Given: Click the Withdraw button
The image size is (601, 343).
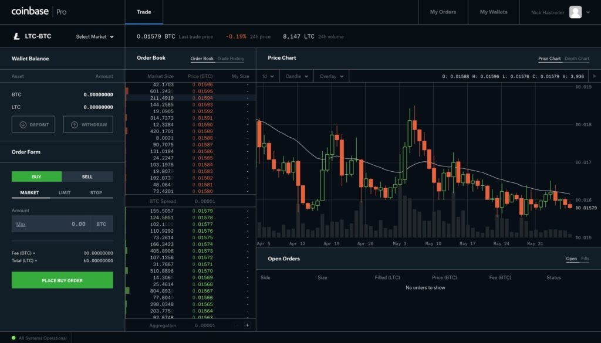Looking at the screenshot, I should tap(88, 124).
